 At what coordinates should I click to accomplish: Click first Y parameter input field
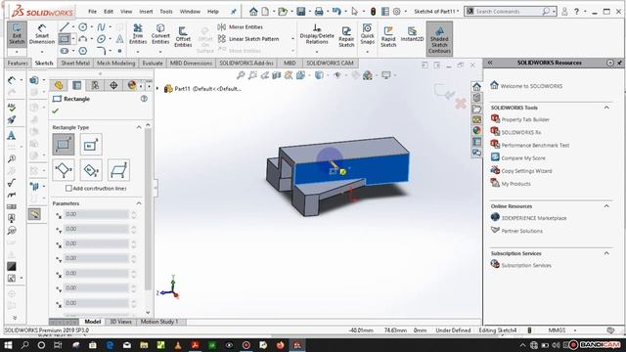click(97, 229)
